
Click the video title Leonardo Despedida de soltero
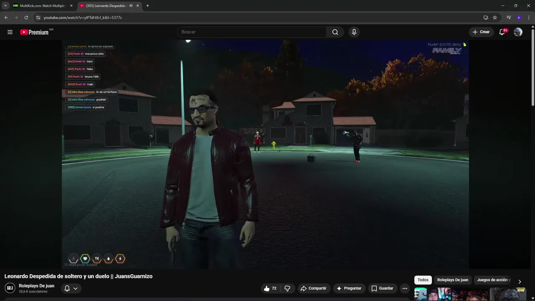click(x=78, y=276)
